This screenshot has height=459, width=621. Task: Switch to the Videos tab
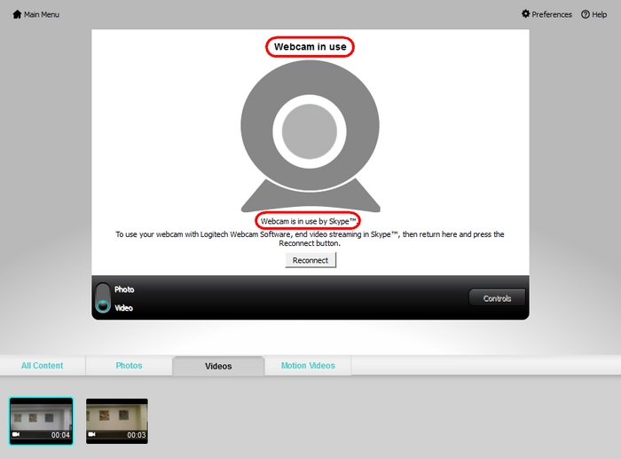(218, 366)
